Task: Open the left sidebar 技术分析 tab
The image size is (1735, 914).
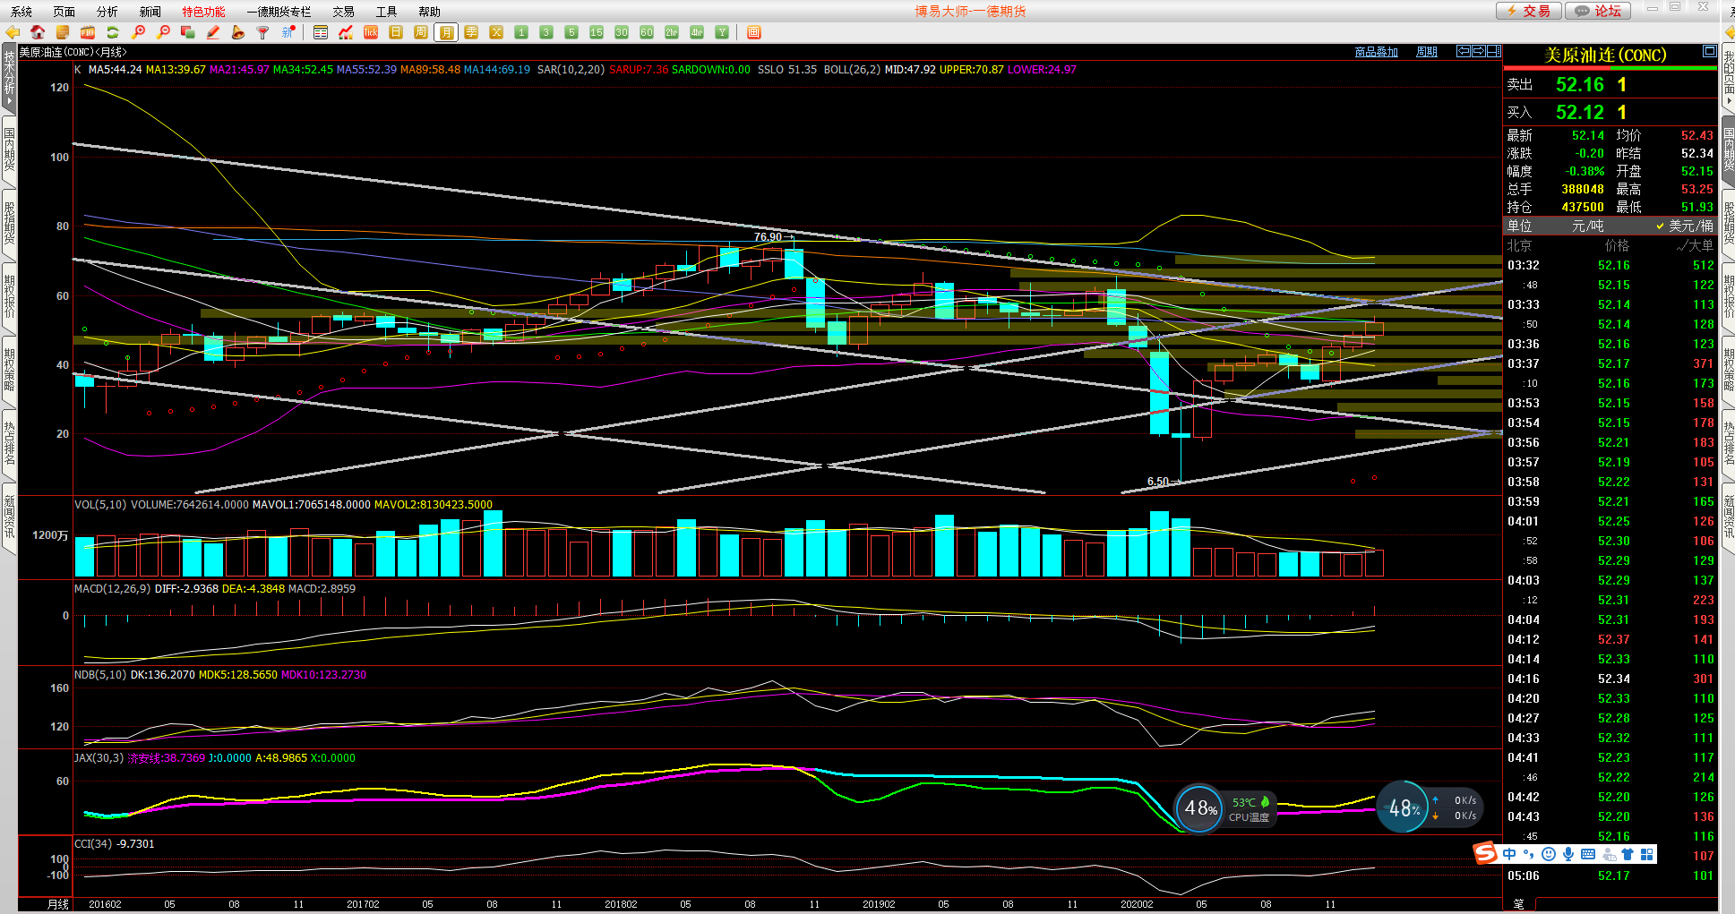Action: coord(9,77)
